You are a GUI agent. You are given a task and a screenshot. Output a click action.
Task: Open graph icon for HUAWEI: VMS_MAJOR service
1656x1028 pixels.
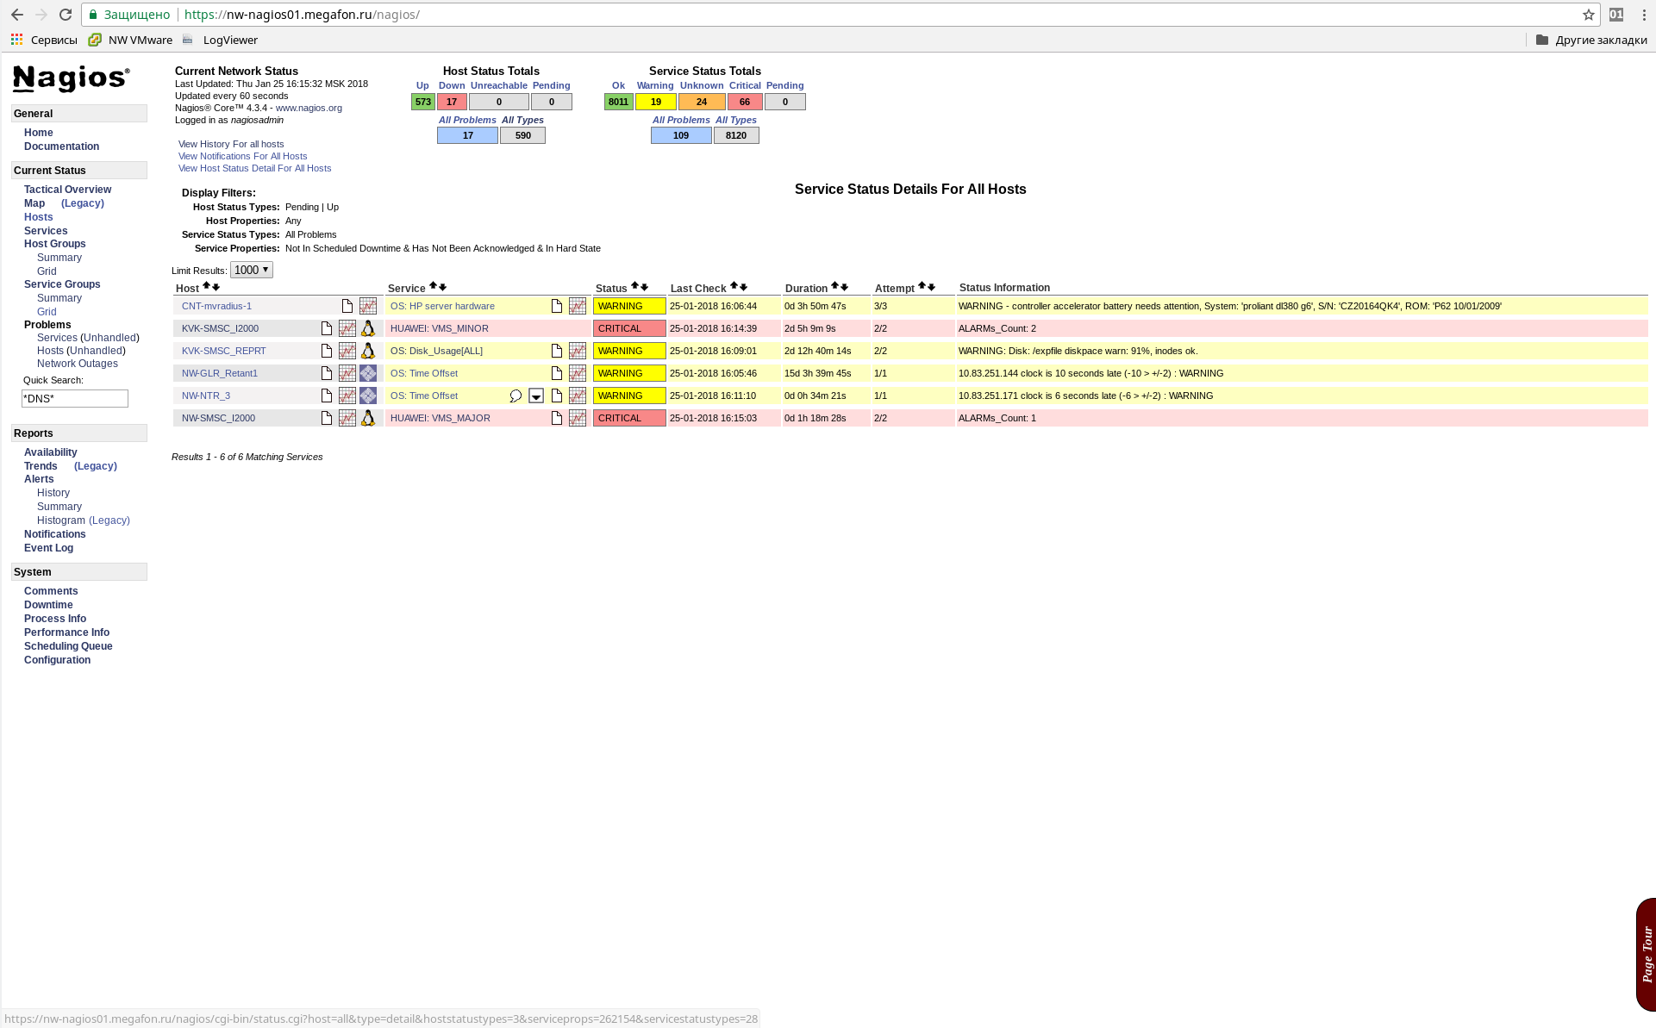(578, 418)
